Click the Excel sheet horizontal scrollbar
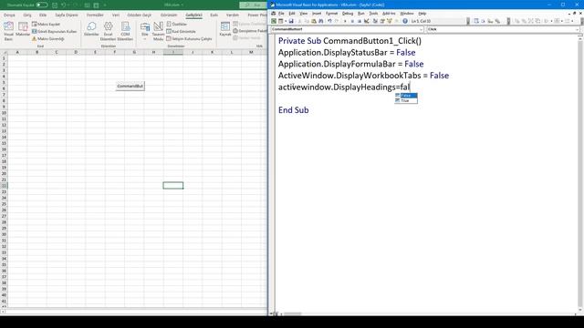Image resolution: width=584 pixels, height=328 pixels. pos(134,312)
